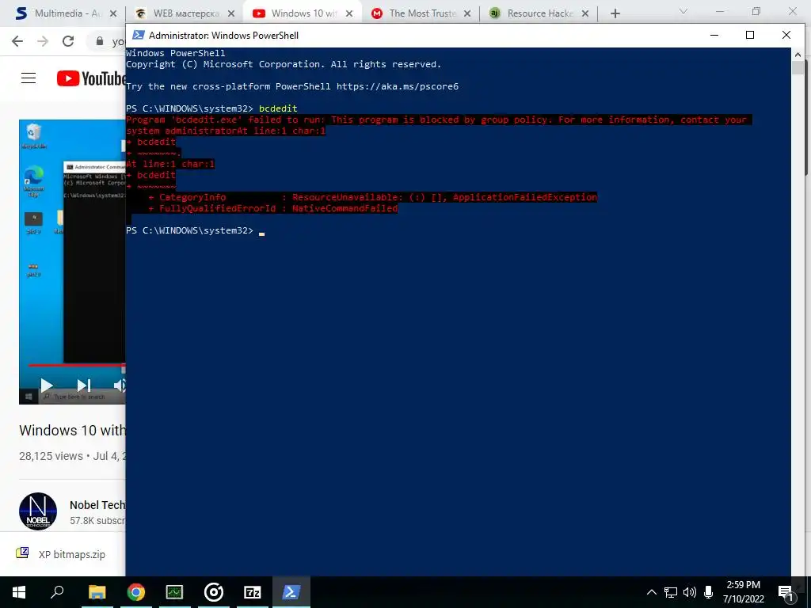The height and width of the screenshot is (608, 811).
Task: Show hidden system tray icons
Action: 652,592
